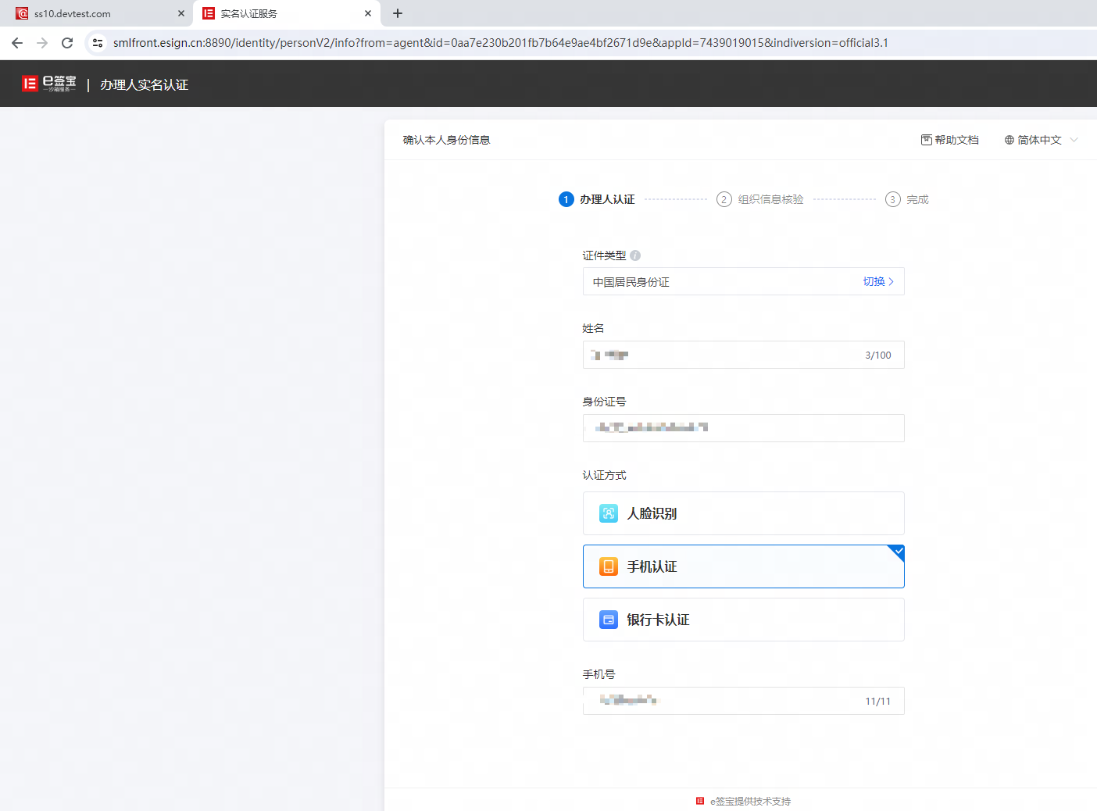Image resolution: width=1097 pixels, height=811 pixels.
Task: Click the 证件类型 label
Action: [604, 255]
